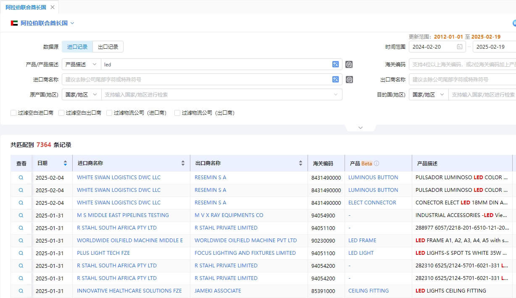The width and height of the screenshot is (516, 298).
Task: Click the magnifier for the PLUS LIGHT TECH FZE row
Action: (21, 253)
